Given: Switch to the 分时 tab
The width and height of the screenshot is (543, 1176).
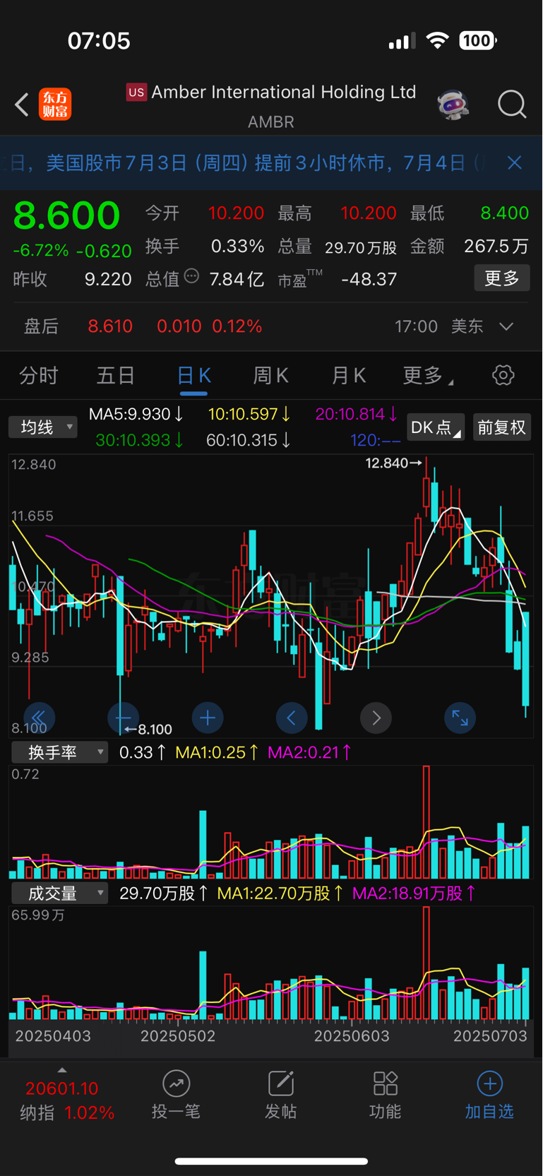Looking at the screenshot, I should click(38, 375).
